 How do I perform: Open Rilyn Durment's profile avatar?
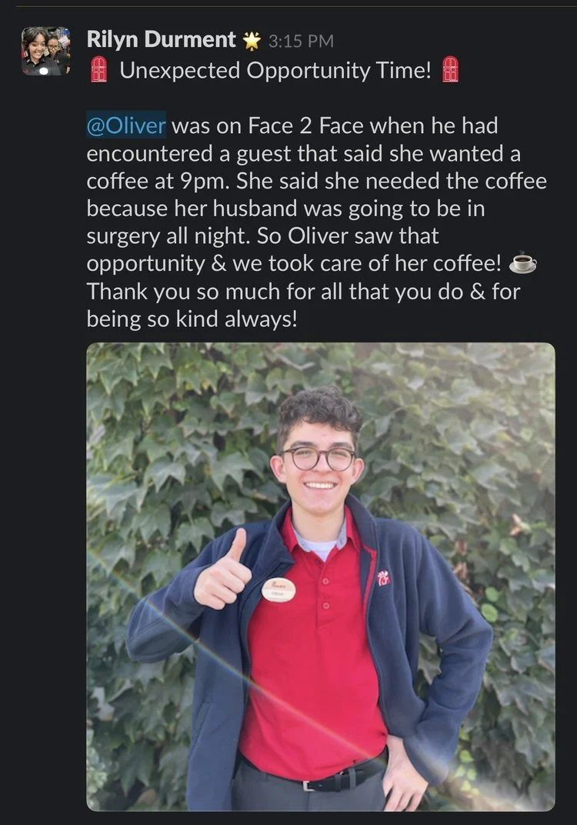tap(45, 51)
